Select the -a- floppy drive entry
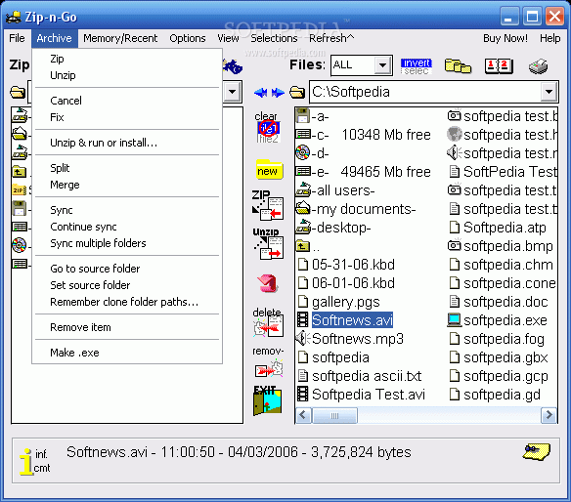This screenshot has width=571, height=502. click(313, 116)
